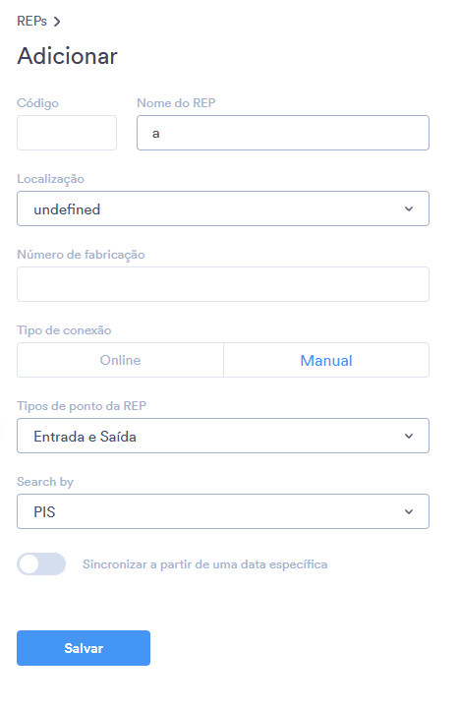Viewport: 459px width, 710px height.
Task: Click the Tipo de conexão label
Action: [64, 330]
